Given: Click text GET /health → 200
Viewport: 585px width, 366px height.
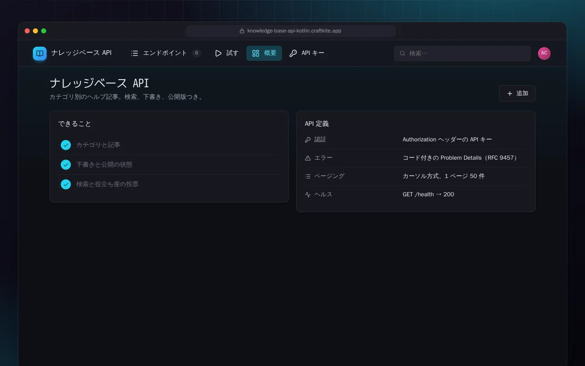Looking at the screenshot, I should [428, 194].
